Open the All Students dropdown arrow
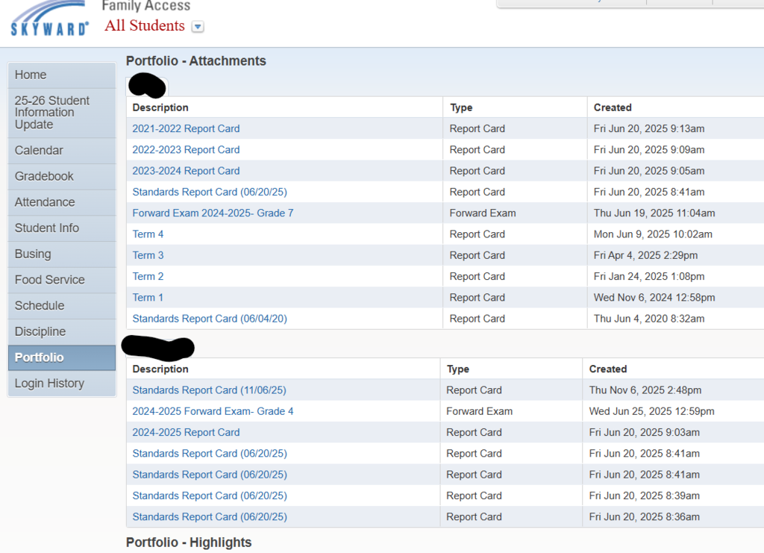This screenshot has width=764, height=553. [198, 27]
